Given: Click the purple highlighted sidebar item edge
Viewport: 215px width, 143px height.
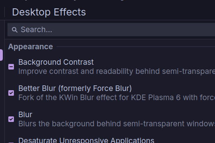Looking at the screenshot, I should tap(1, 55).
